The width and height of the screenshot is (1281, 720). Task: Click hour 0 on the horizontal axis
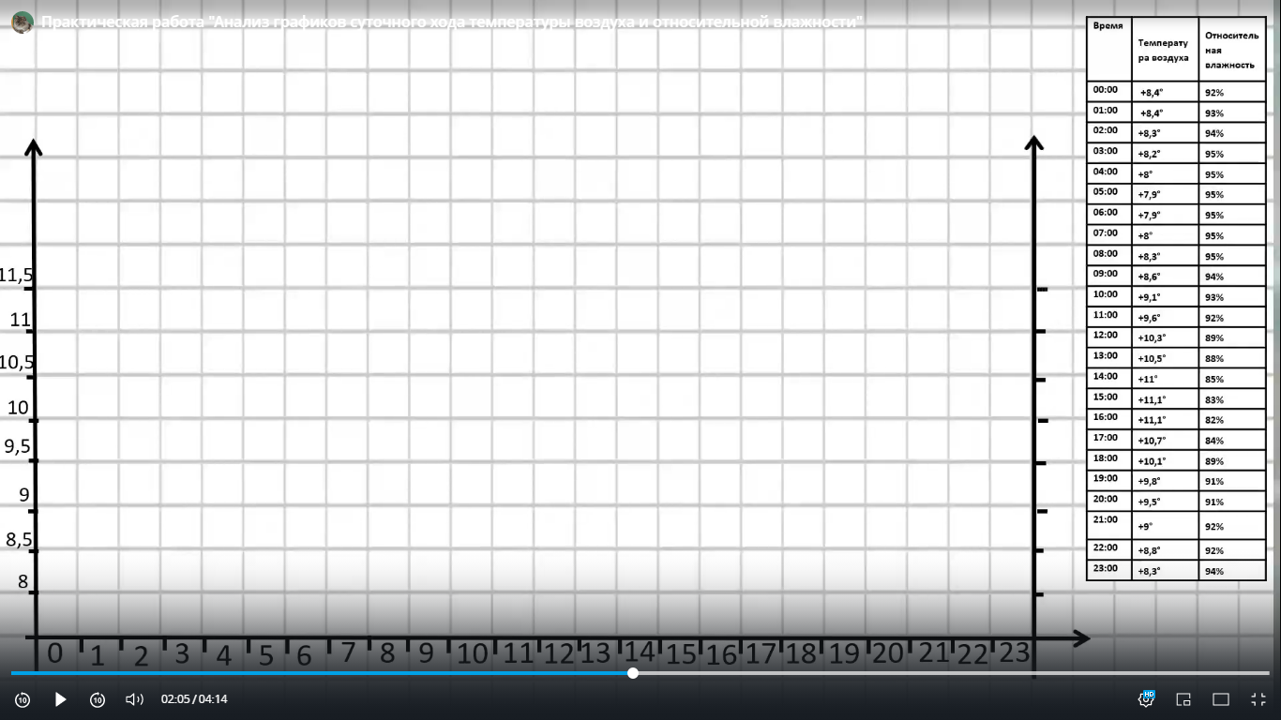pyautogui.click(x=55, y=652)
